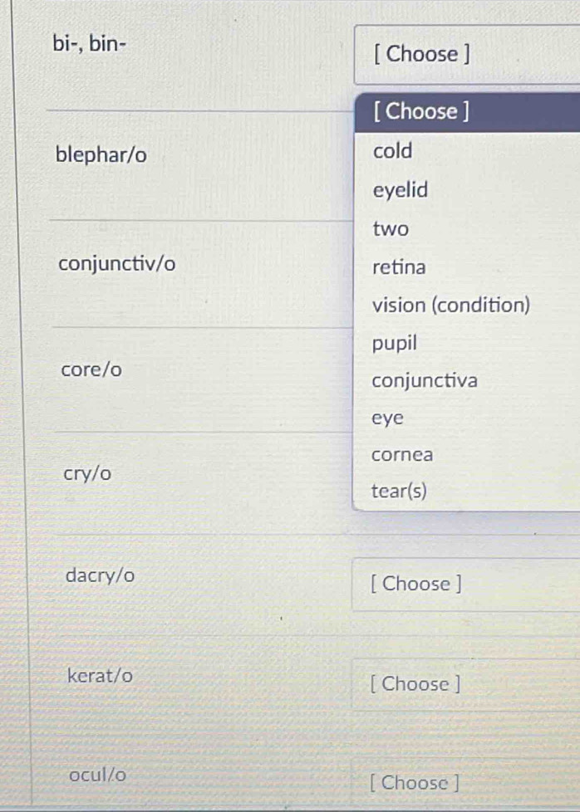Open the dacry/o answer dropdown

click(x=465, y=585)
